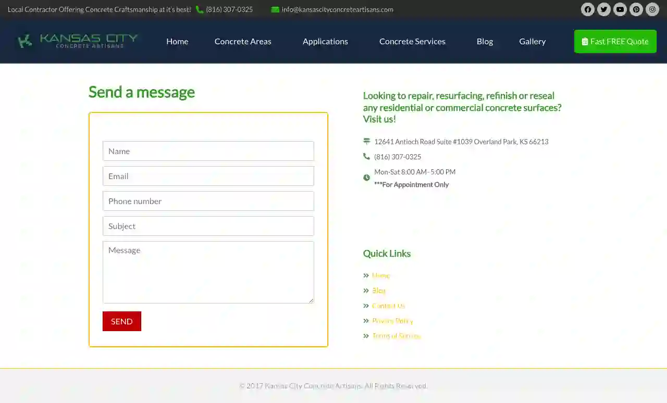Screen dimensions: 667x403
Task: Click the Quick Links heading
Action: pos(387,254)
